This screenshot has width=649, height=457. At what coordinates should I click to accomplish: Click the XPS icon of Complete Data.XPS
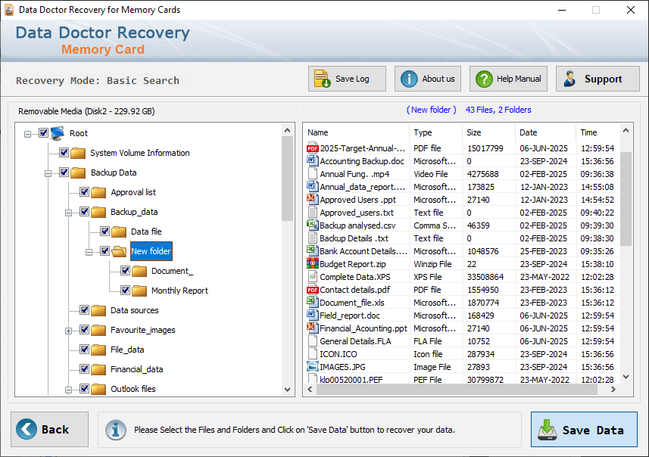point(313,276)
